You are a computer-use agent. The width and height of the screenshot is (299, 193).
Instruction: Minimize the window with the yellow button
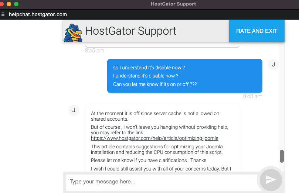point(9,4)
